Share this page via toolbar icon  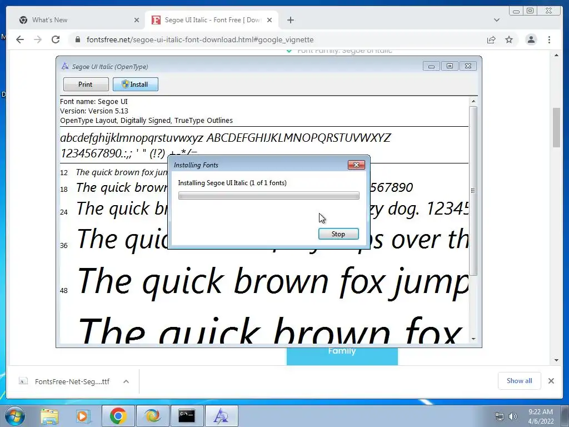click(x=491, y=39)
